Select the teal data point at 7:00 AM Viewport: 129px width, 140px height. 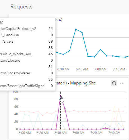(x=101, y=50)
